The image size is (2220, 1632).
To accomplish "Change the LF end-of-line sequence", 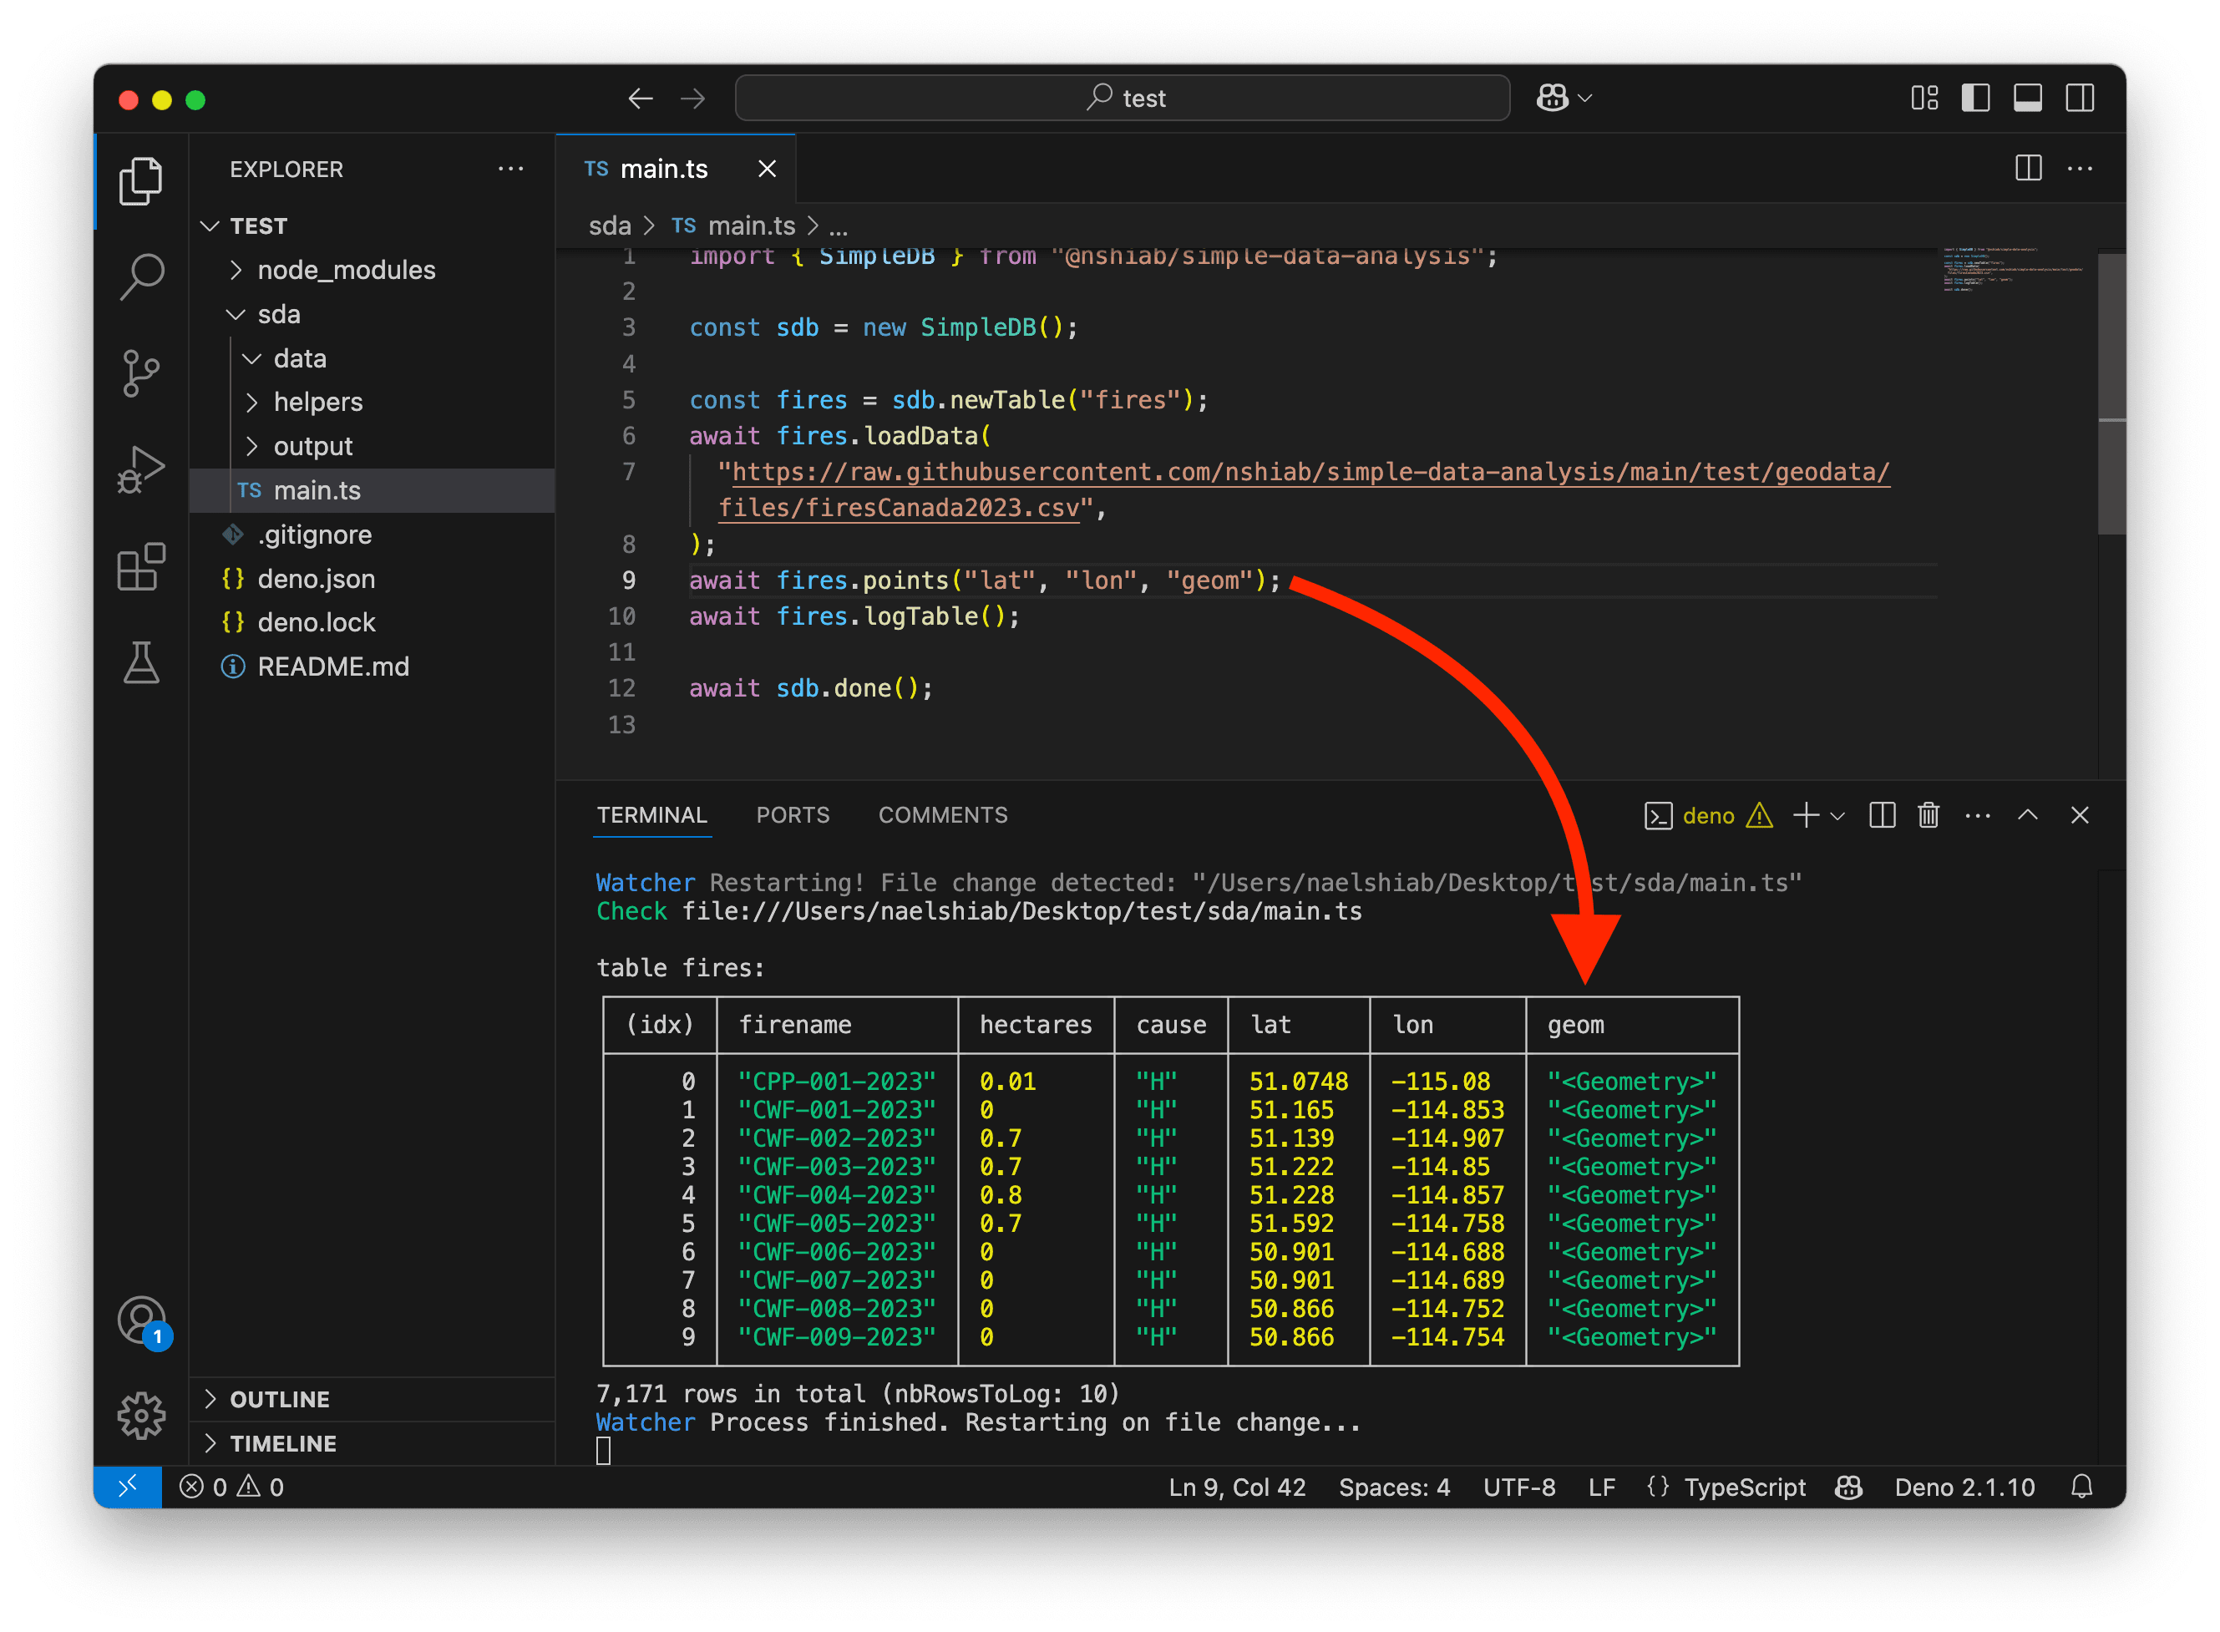I will point(1601,1487).
